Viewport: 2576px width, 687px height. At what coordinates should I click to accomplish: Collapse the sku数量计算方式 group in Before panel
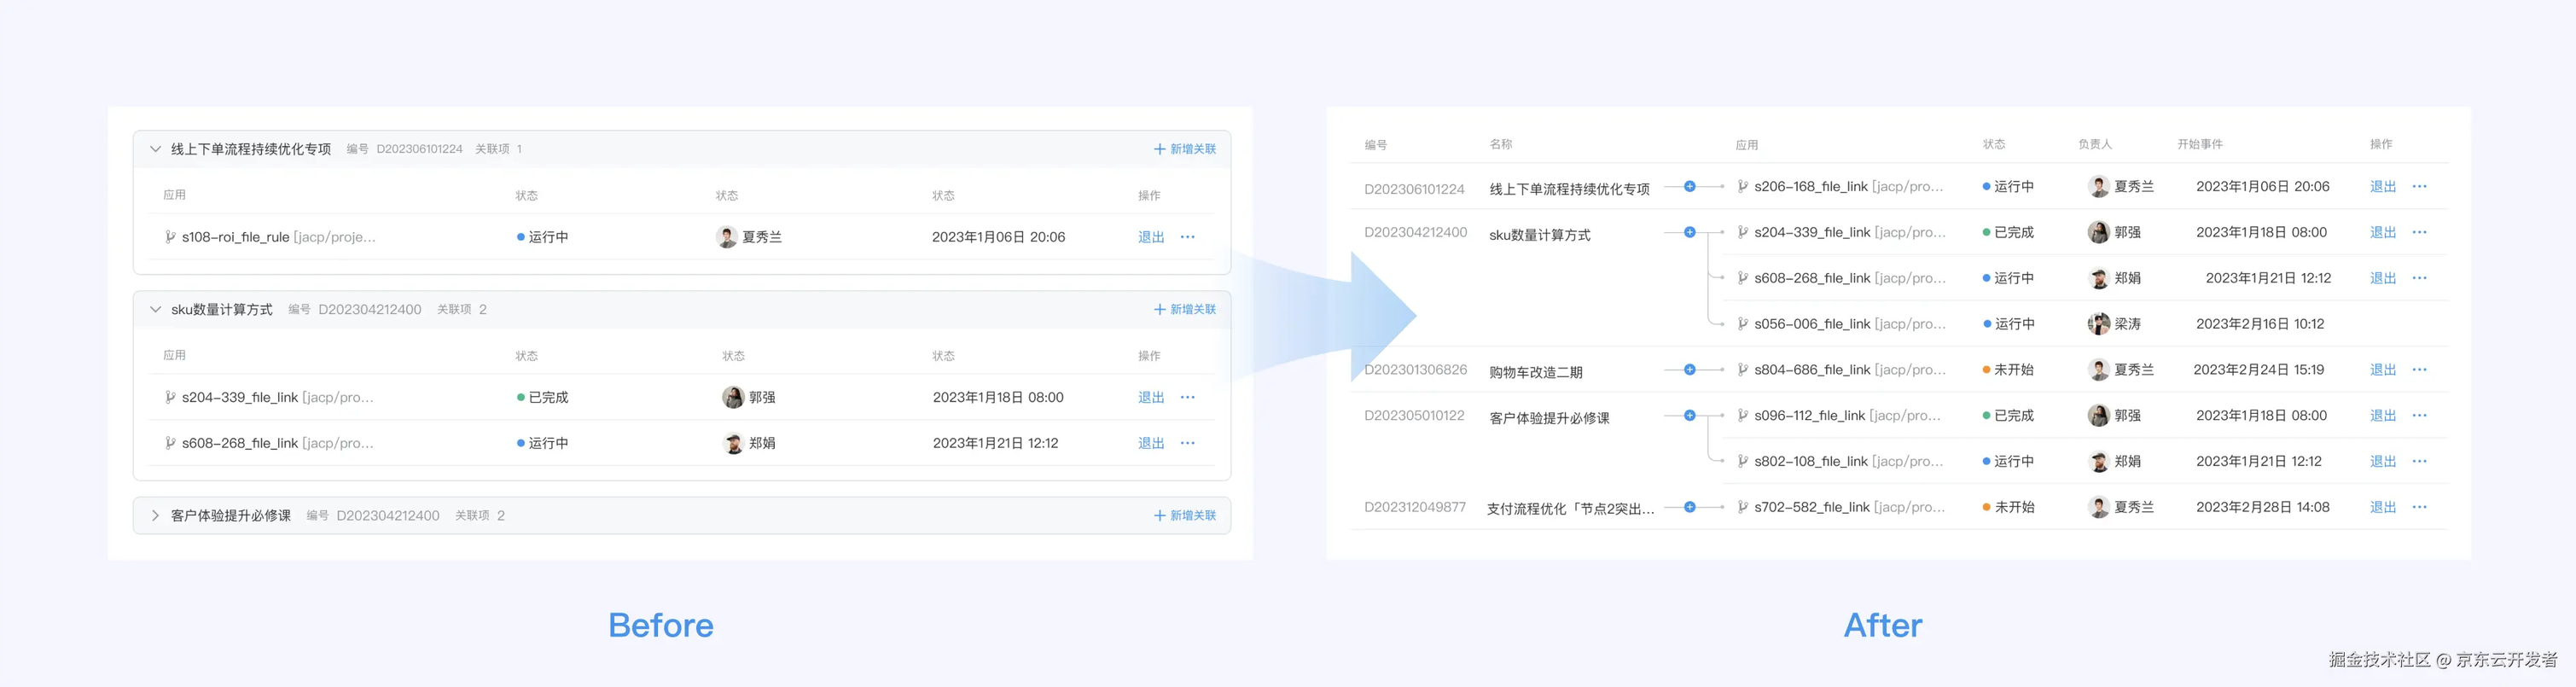(155, 309)
